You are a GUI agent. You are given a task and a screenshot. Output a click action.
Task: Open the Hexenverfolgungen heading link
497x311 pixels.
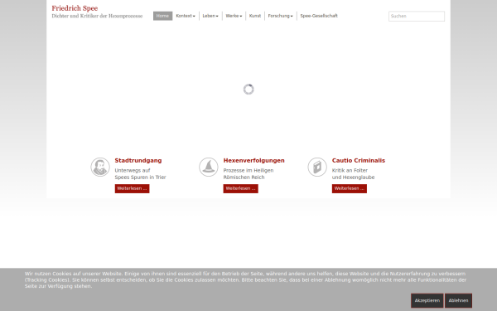pyautogui.click(x=254, y=161)
